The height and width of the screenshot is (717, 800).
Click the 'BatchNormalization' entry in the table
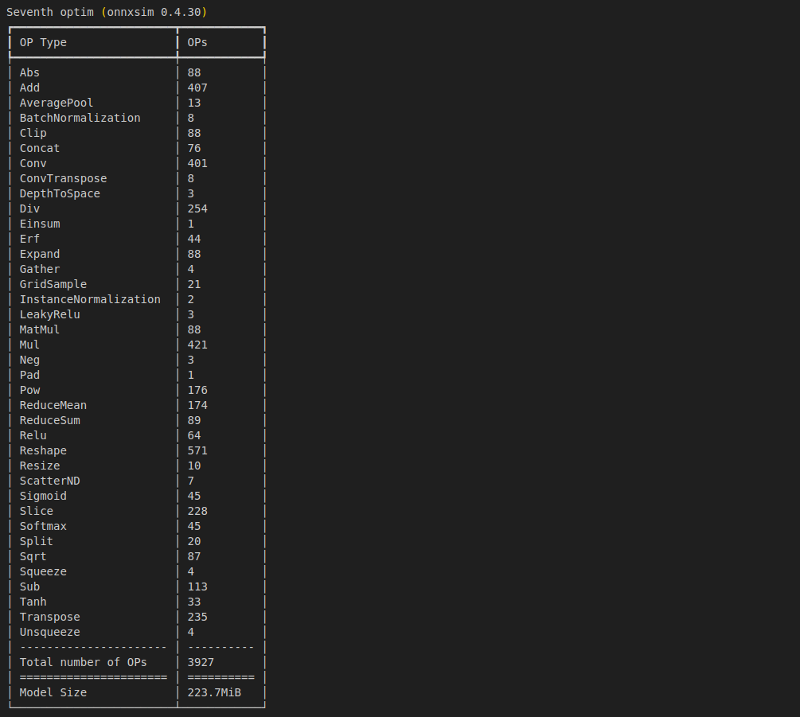pyautogui.click(x=80, y=119)
